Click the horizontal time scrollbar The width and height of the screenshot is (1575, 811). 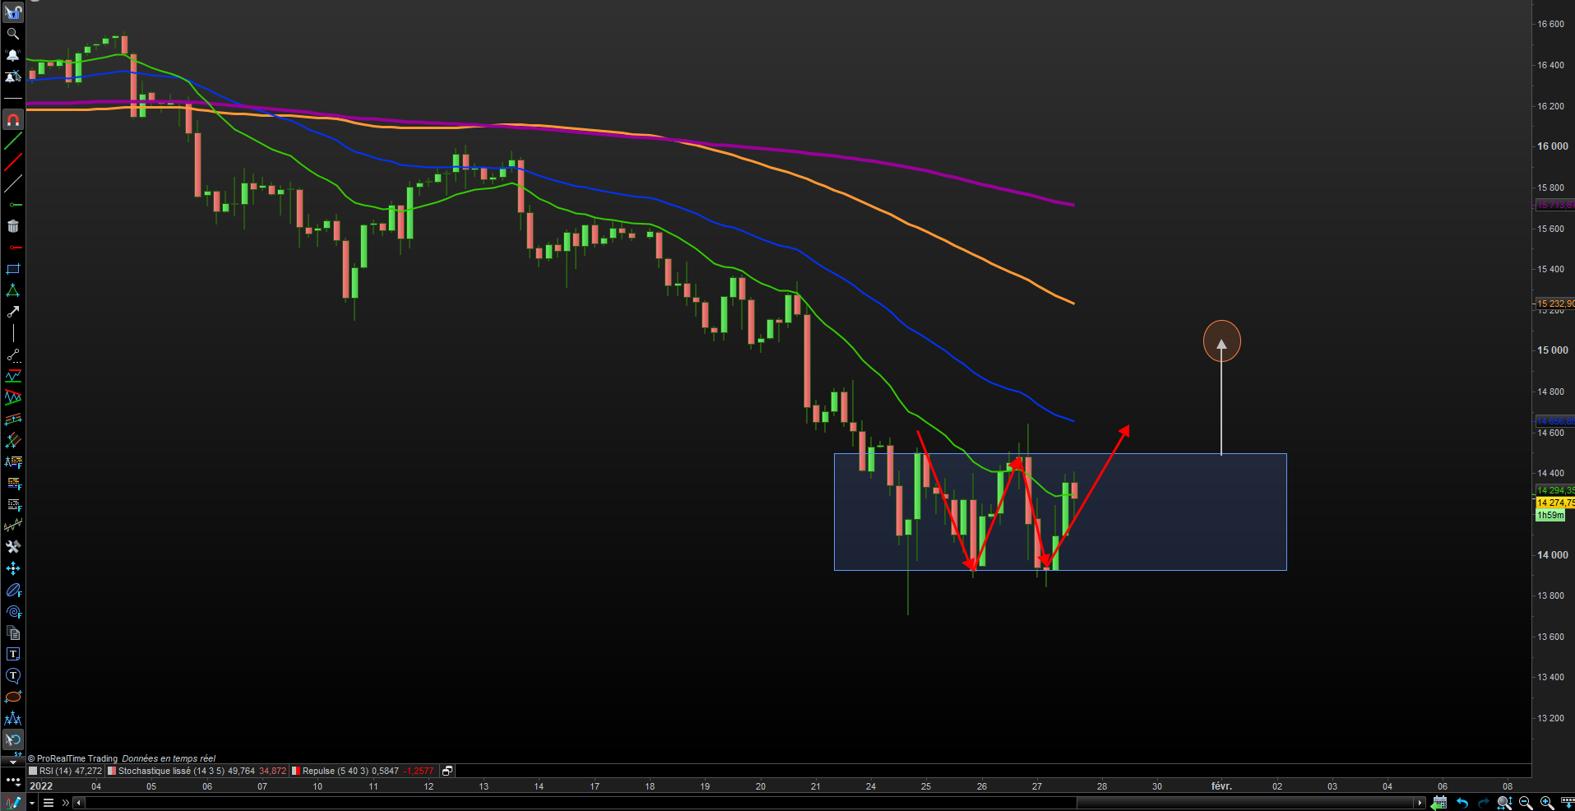pyautogui.click(x=748, y=803)
